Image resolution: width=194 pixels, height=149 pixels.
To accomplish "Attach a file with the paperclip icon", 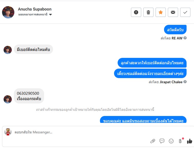I will coord(153,141).
